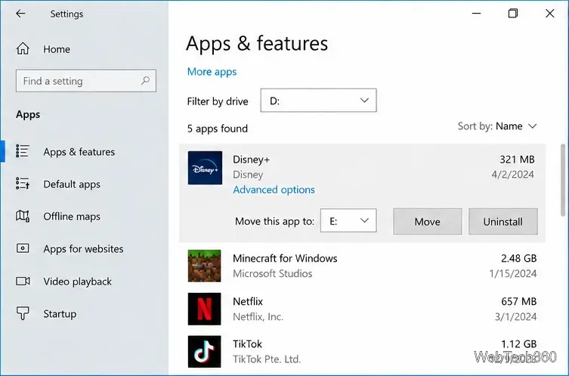The height and width of the screenshot is (376, 569).
Task: Click the Minecraft for Windows app icon
Action: coord(204,266)
